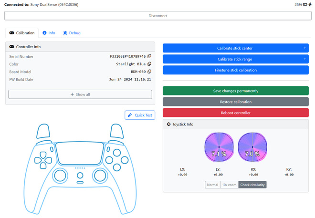315x218 pixels.
Task: Switch to 10x zoom joystick view
Action: [x=229, y=185]
